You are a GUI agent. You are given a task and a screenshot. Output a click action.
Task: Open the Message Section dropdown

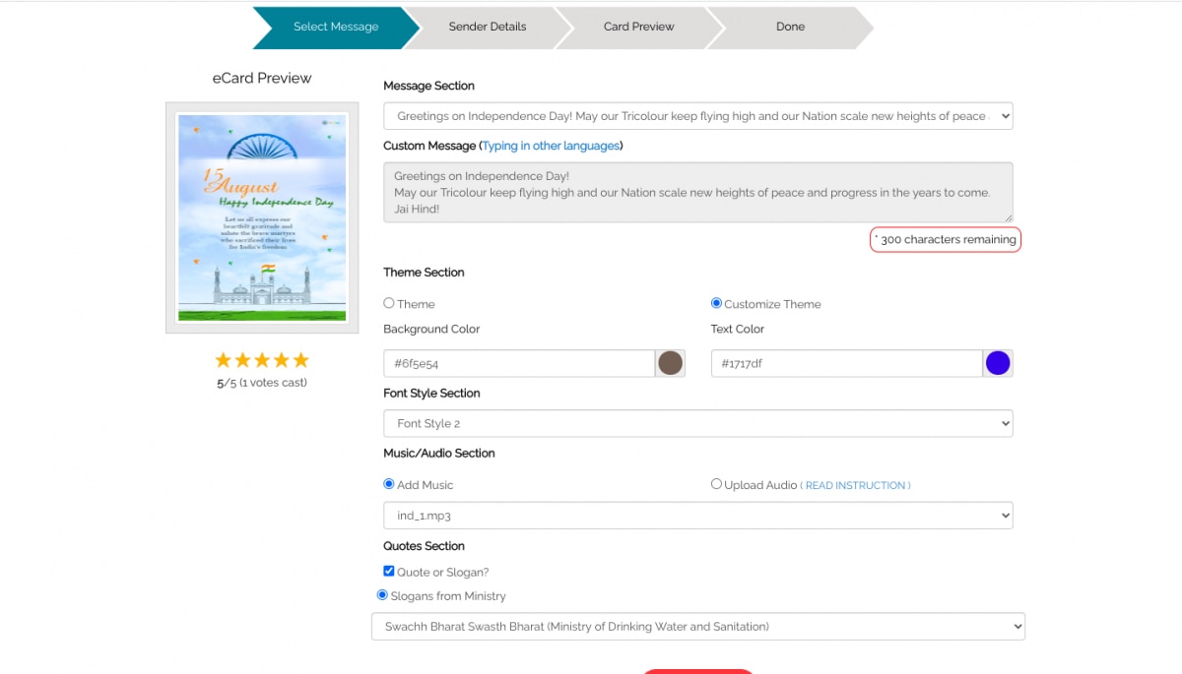(697, 116)
